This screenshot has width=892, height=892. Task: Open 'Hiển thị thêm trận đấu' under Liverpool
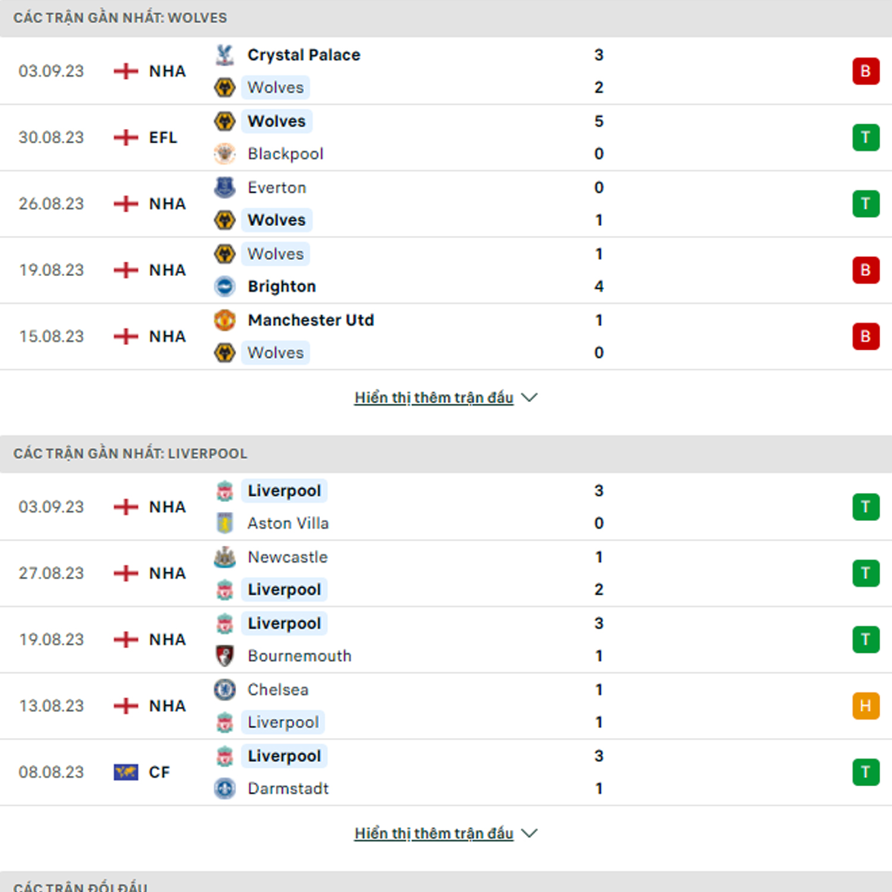pos(434,833)
